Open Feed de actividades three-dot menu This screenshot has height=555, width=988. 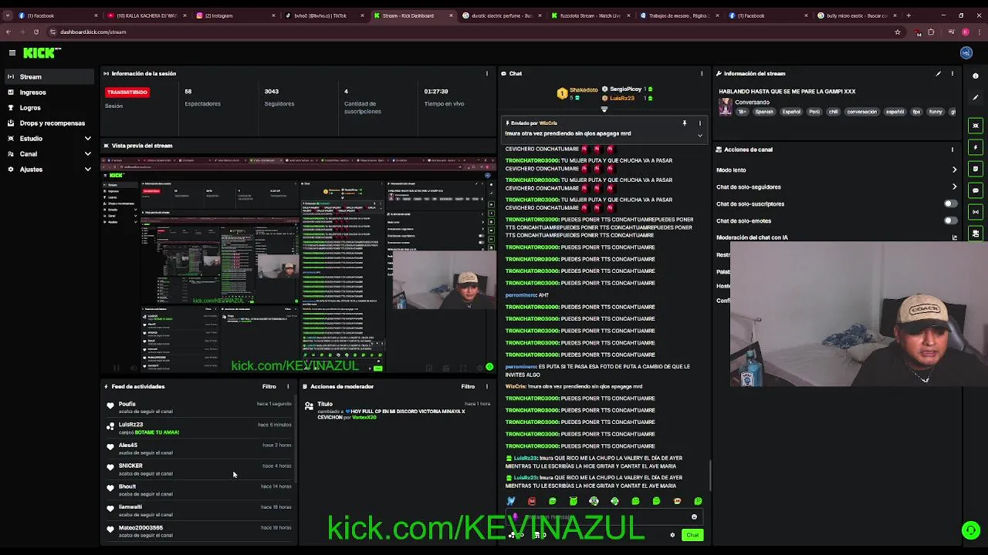coord(288,386)
